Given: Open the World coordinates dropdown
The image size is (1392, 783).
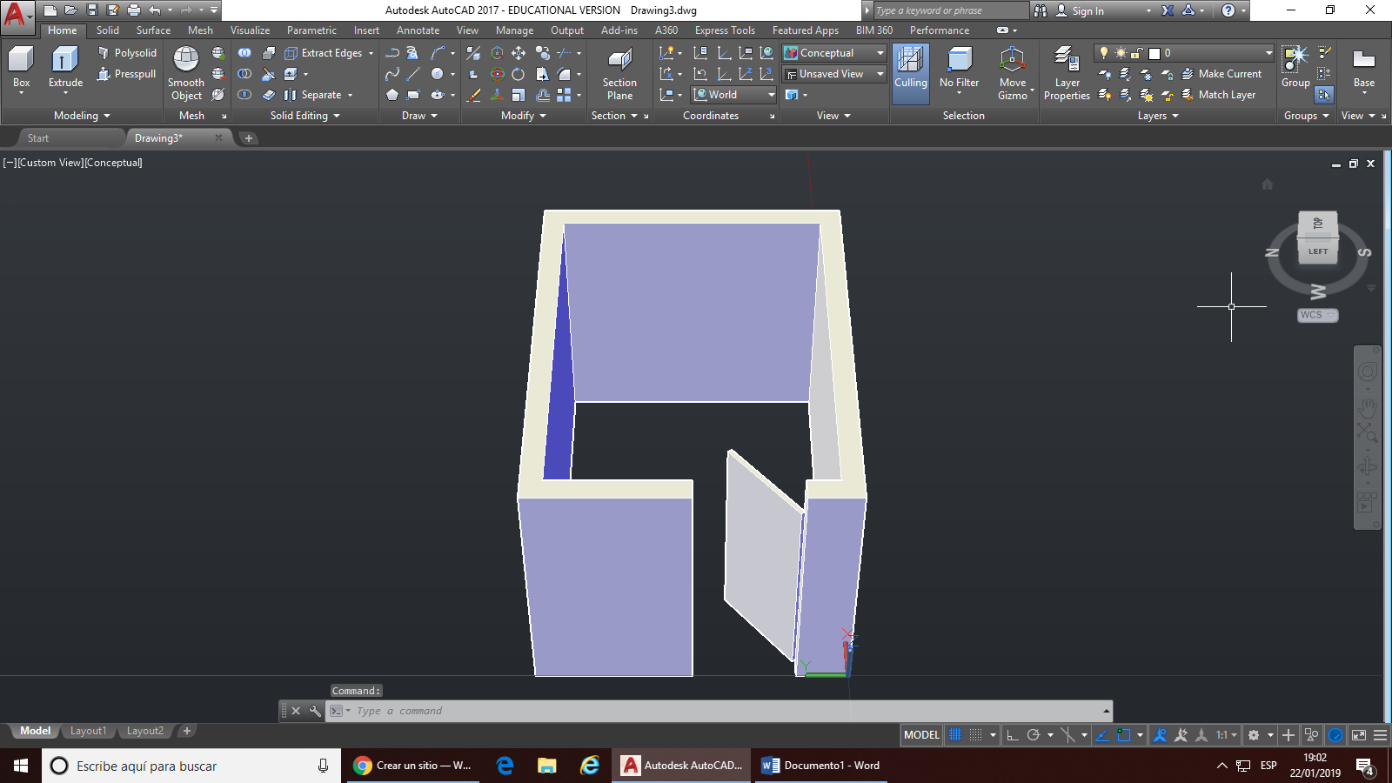Looking at the screenshot, I should click(734, 95).
